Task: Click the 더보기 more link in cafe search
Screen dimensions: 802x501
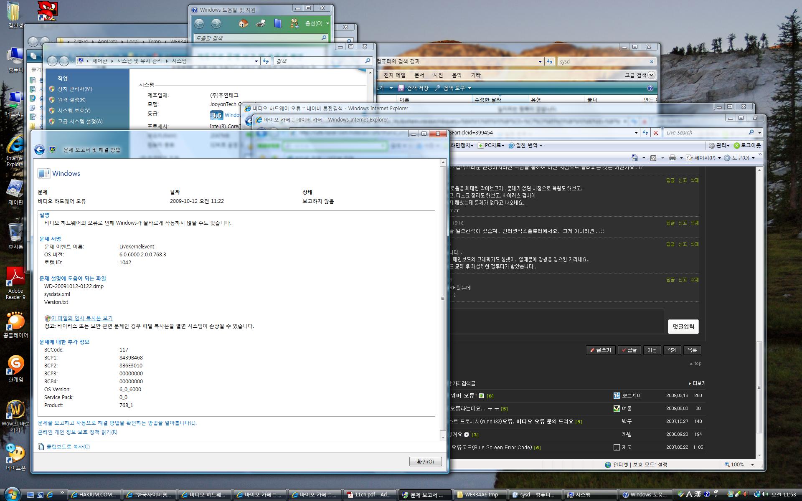Action: (697, 383)
